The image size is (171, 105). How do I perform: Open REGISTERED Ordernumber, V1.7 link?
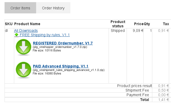tap(63, 43)
